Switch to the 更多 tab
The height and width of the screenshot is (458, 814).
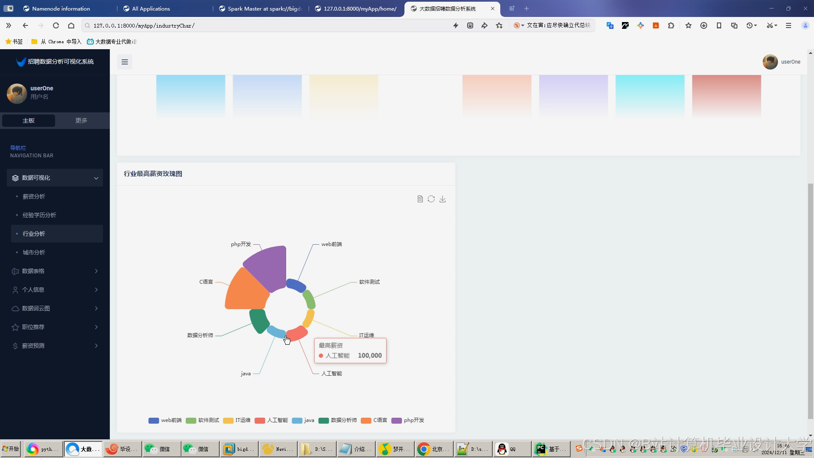click(x=81, y=120)
